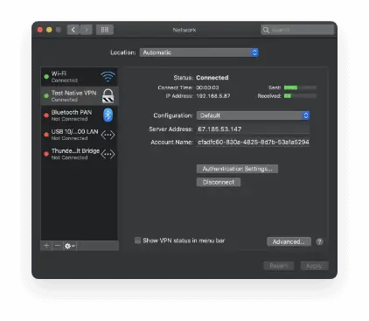Click the Advanced button
This screenshot has height=321, width=369.
pyautogui.click(x=289, y=241)
